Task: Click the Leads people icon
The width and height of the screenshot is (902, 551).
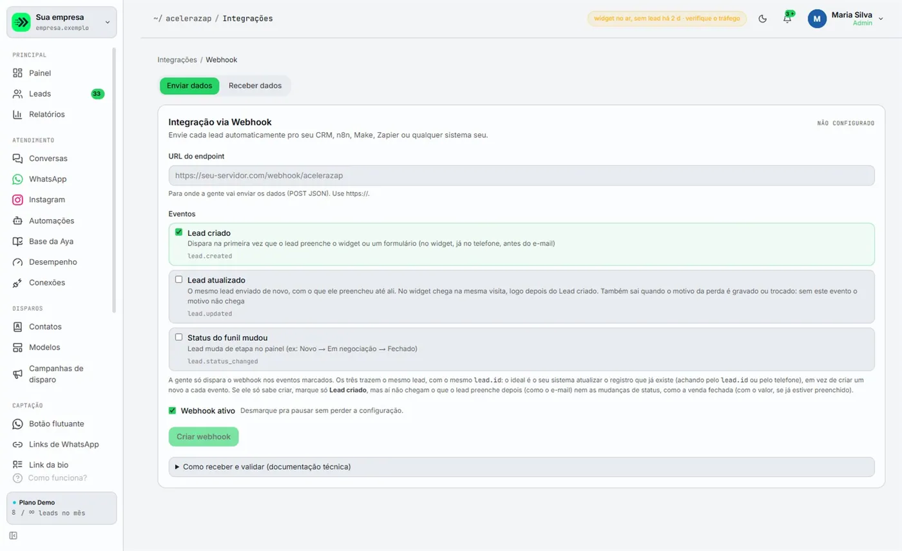Action: [18, 93]
